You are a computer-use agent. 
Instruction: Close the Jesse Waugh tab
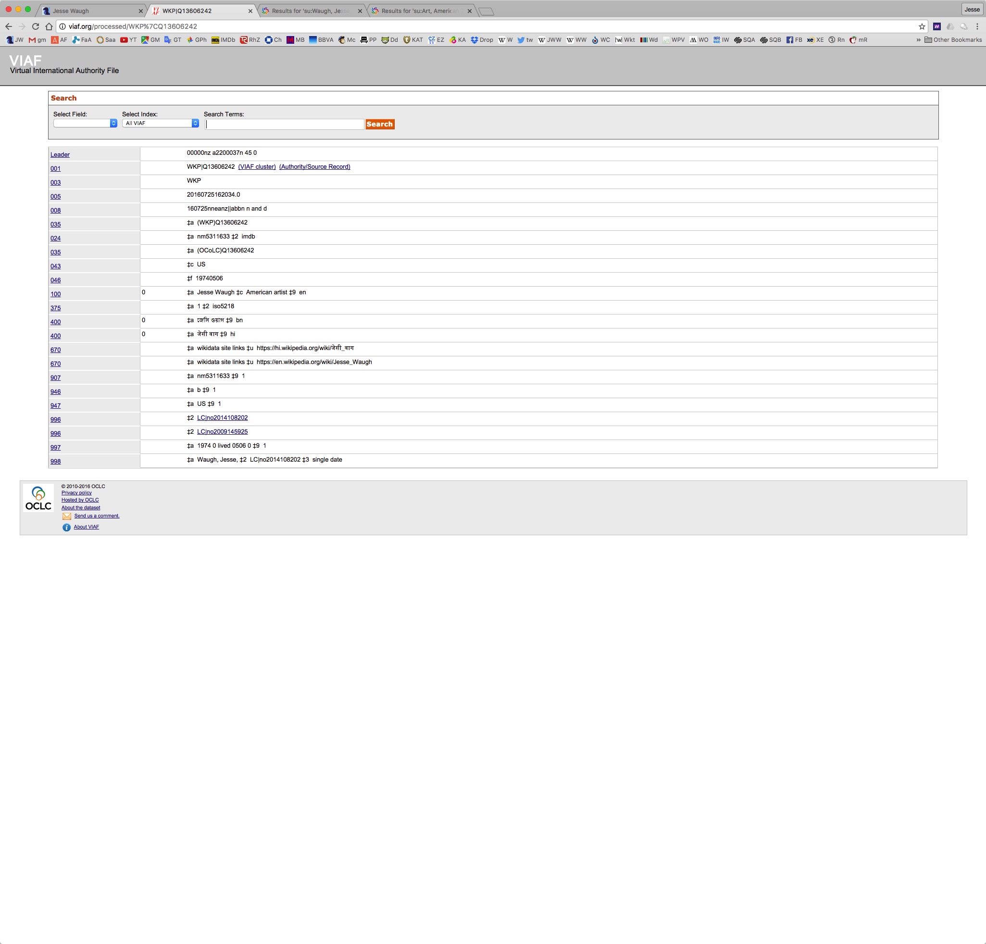pos(141,11)
